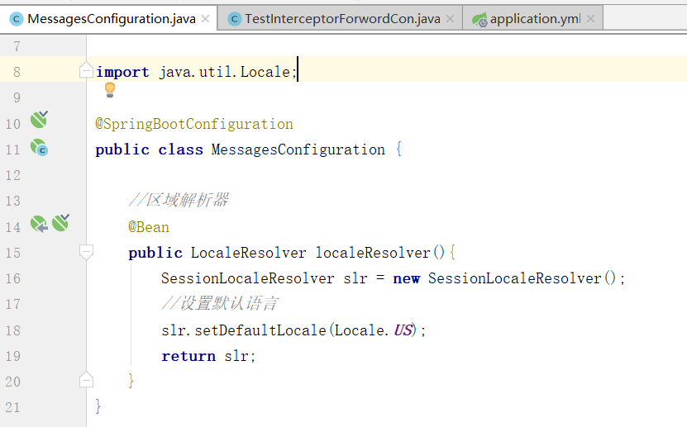Click the localeResolver method name
The height and width of the screenshot is (427, 687).
pos(373,253)
